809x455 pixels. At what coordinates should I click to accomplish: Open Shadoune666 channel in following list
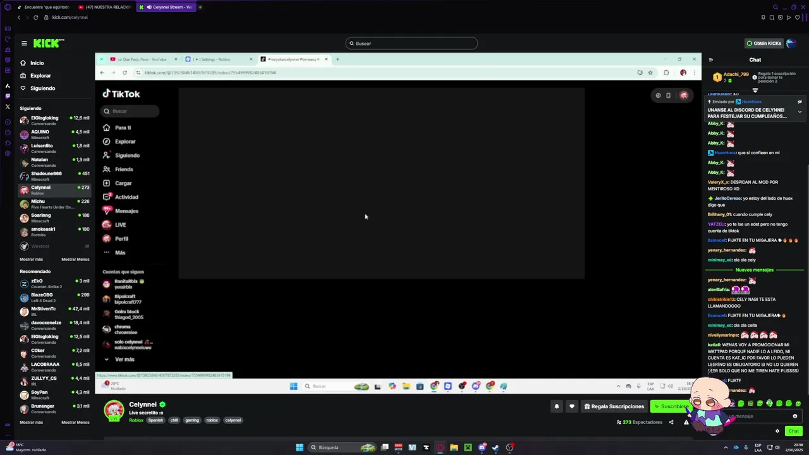coord(54,176)
